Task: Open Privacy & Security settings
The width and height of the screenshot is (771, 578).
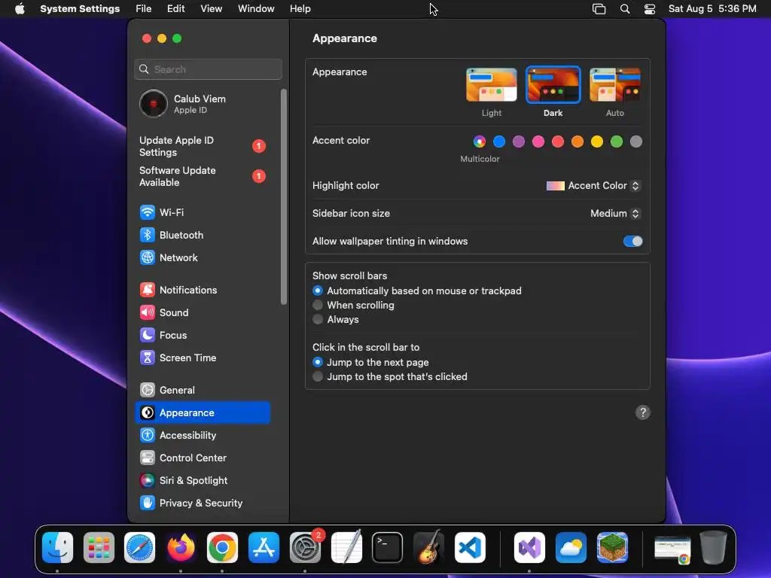Action: coord(203,503)
